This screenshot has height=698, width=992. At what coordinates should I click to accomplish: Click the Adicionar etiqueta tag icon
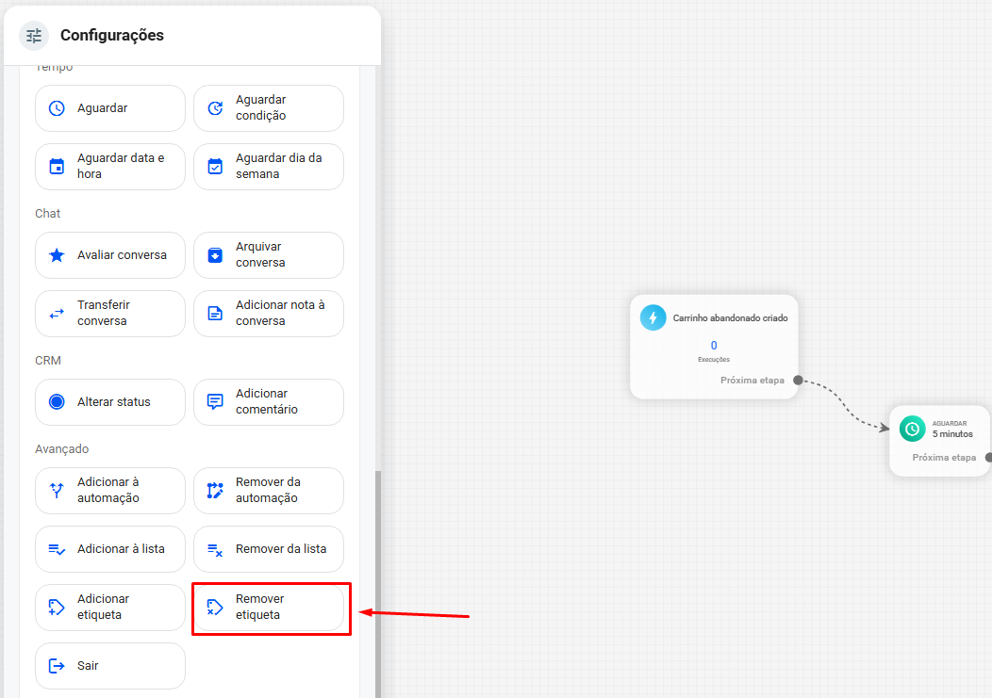57,607
